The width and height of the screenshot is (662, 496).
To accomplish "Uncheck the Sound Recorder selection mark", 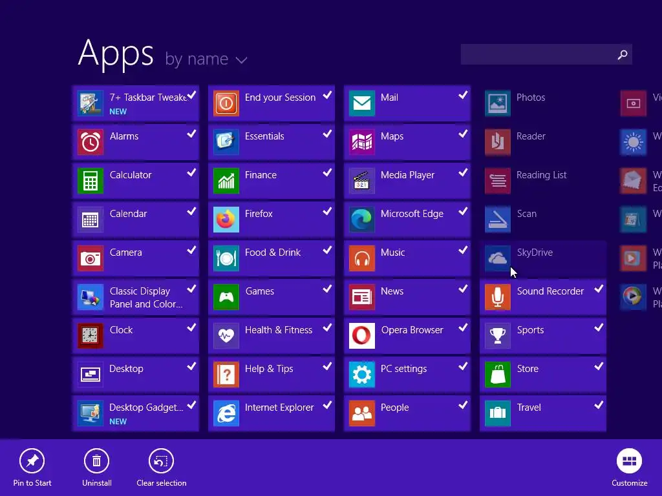I will coord(599,289).
